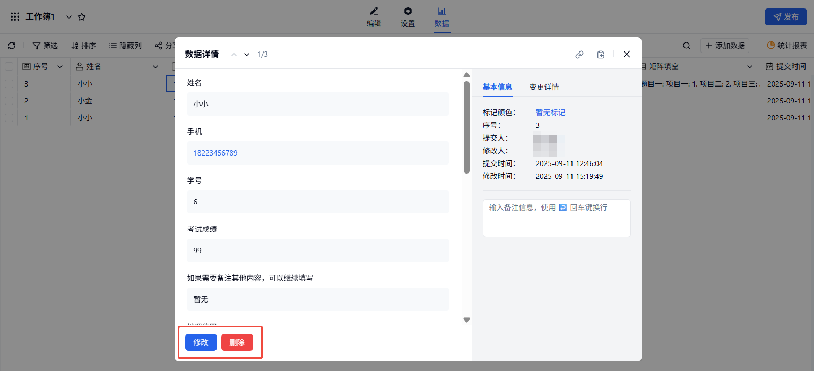The width and height of the screenshot is (814, 371).
Task: Set mark color via 暂无标记
Action: 550,113
